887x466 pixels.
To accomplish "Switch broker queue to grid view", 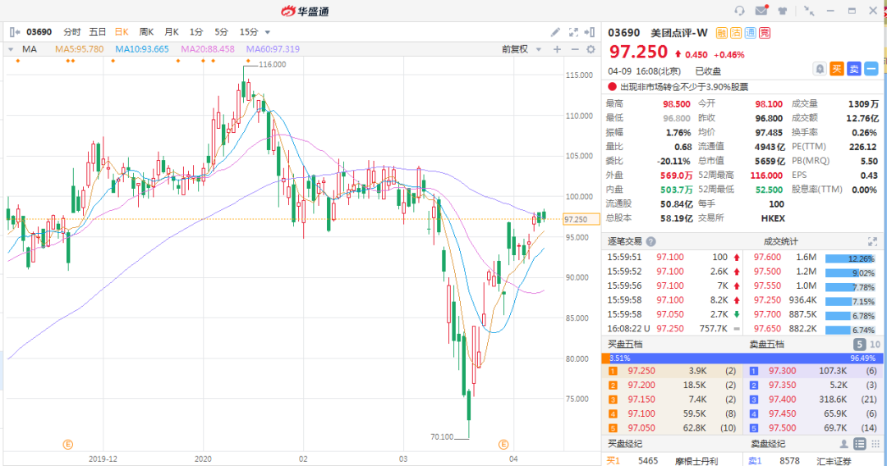I will pos(876,443).
